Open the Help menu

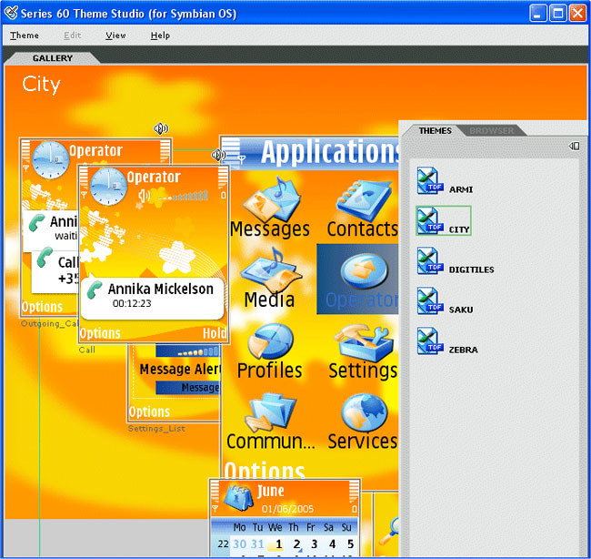[x=160, y=36]
